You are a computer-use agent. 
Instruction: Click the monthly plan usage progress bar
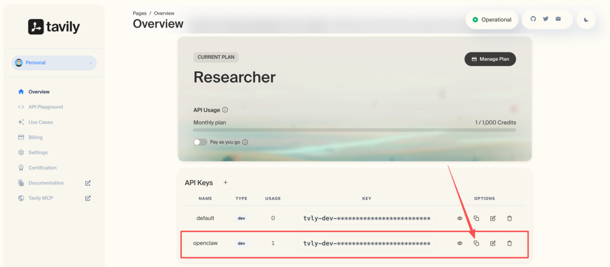tap(354, 130)
